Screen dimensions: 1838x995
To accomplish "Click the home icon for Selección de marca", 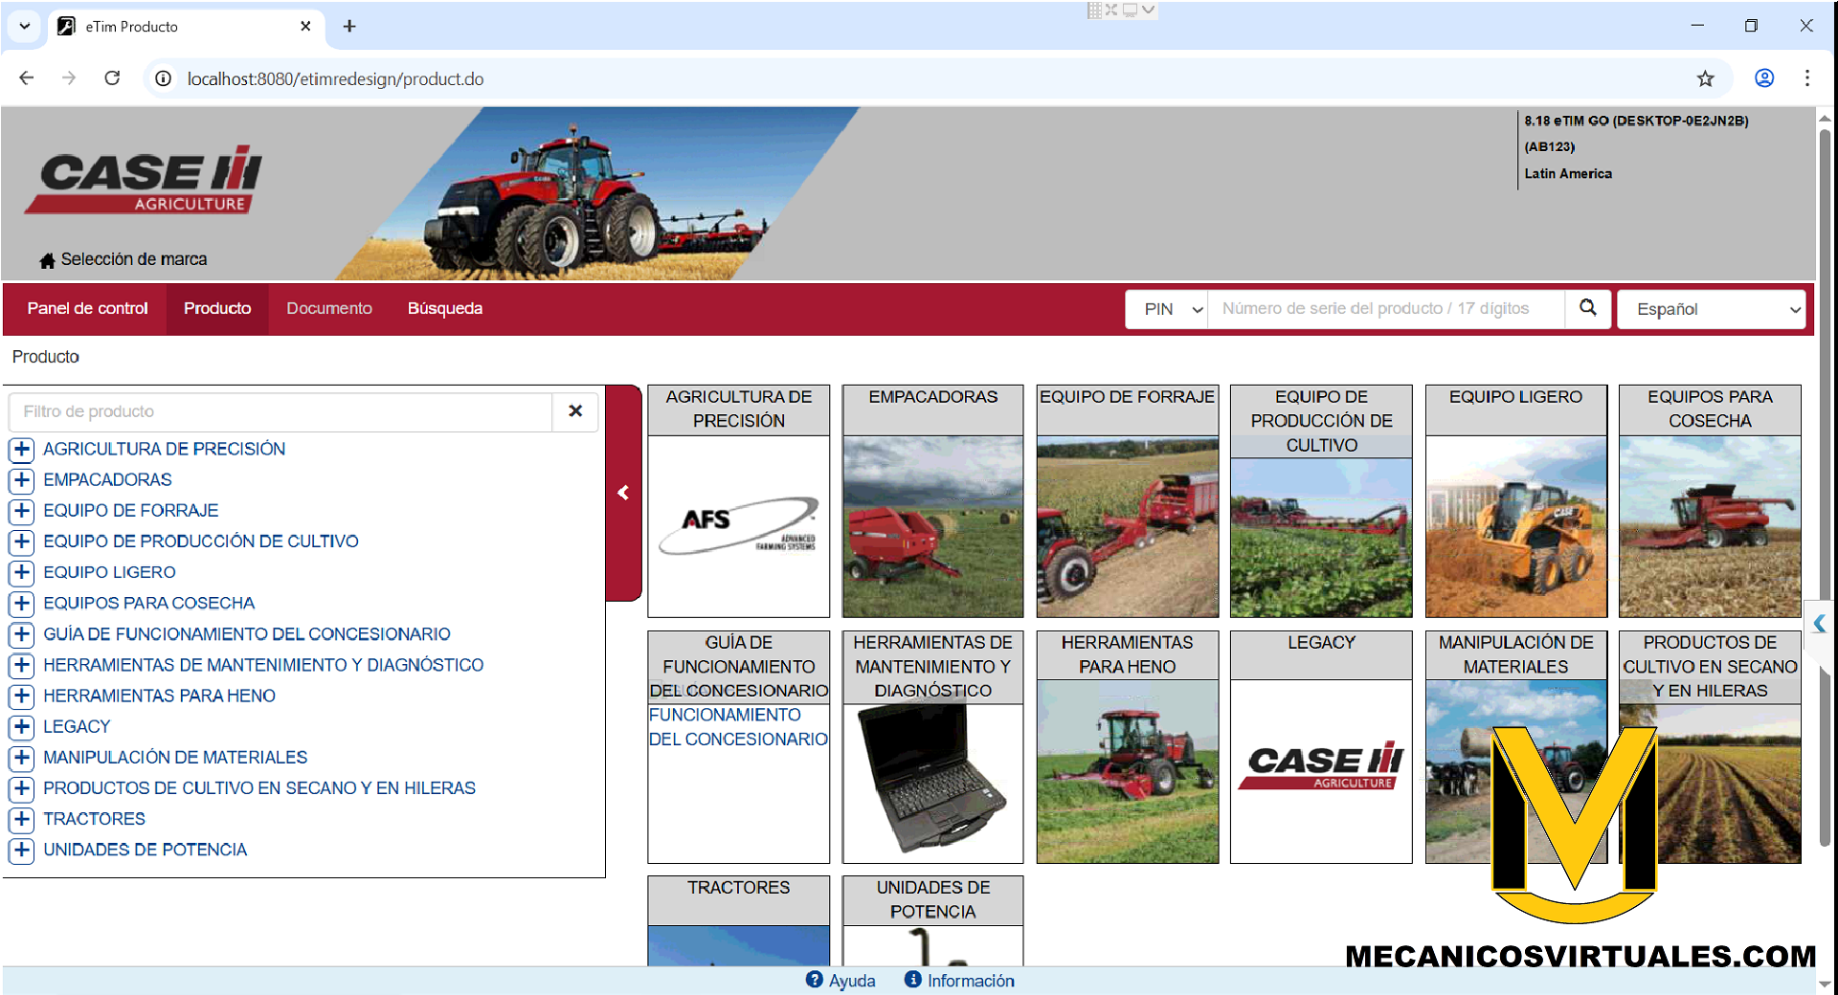I will tap(47, 260).
